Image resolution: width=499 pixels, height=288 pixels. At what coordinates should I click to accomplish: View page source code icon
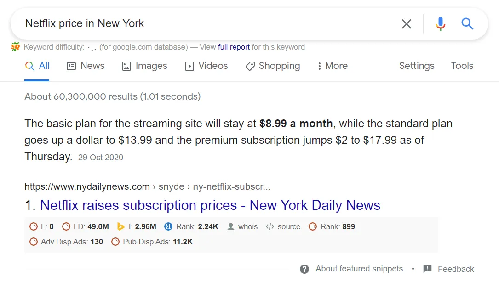click(270, 226)
